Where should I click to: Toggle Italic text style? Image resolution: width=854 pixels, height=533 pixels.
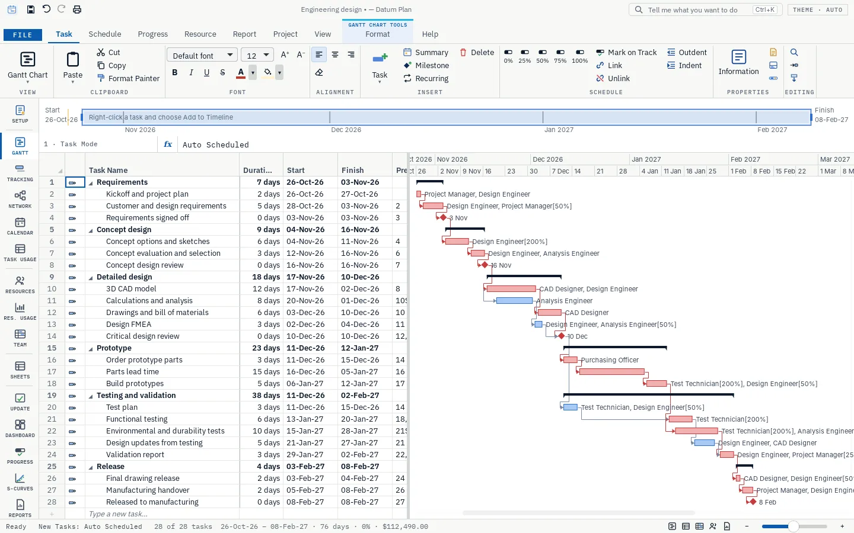tap(191, 73)
